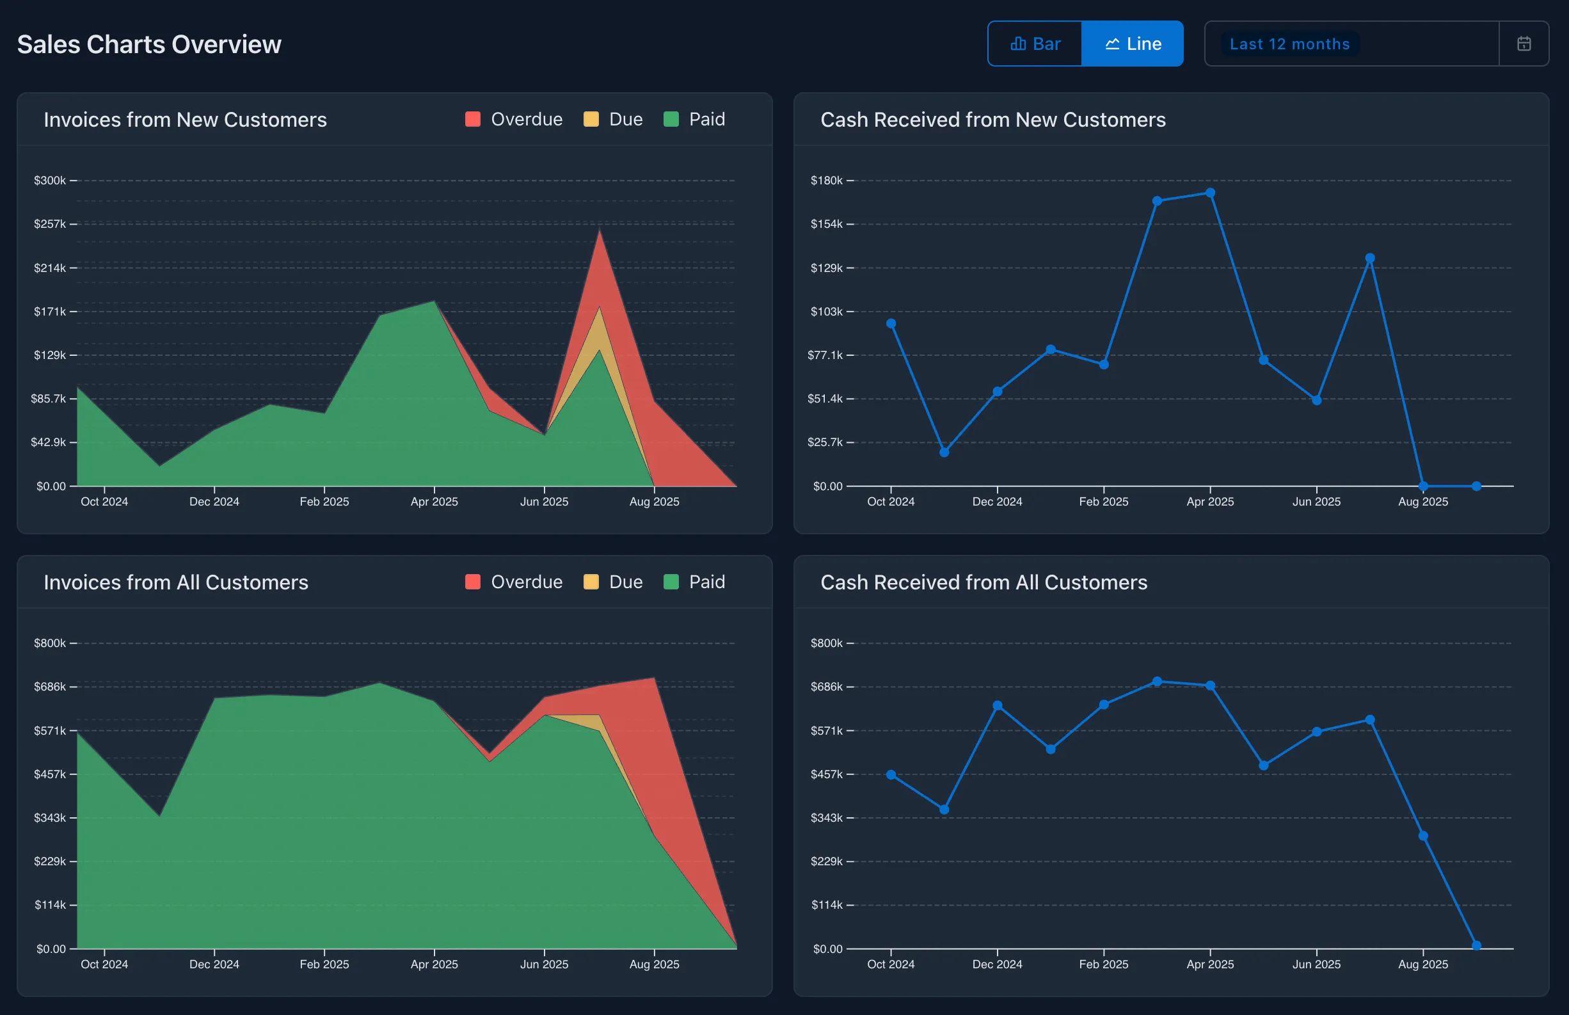This screenshot has width=1569, height=1015.
Task: Click $114k axis label in Invoices All Customers
Action: 50,905
